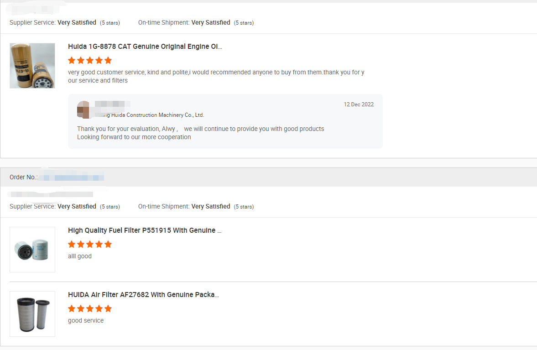Screen dimensions: 537x350
Task: Click the supplier reply 'Thank you for your evaluation'
Action: [200, 133]
